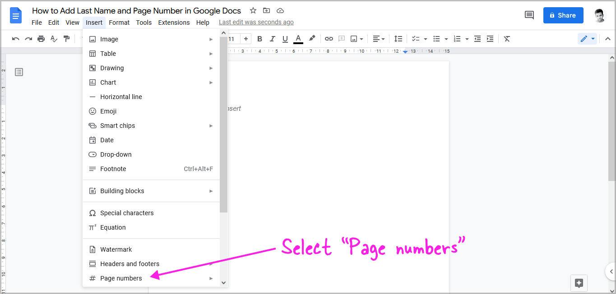Toggle italic formatting
616x294 pixels.
coord(272,39)
